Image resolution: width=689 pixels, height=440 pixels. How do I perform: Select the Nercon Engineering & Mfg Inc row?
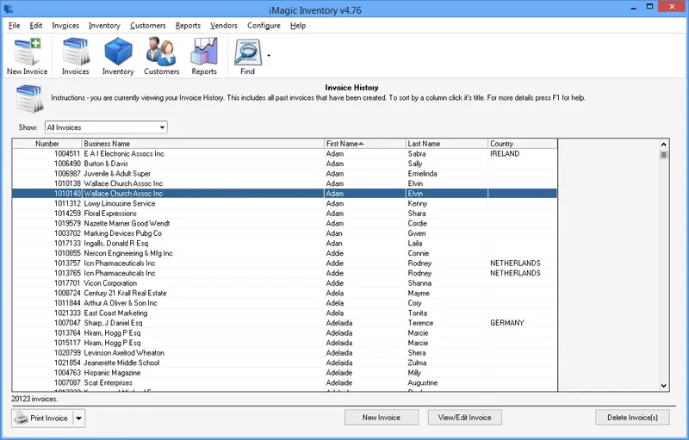click(x=285, y=253)
